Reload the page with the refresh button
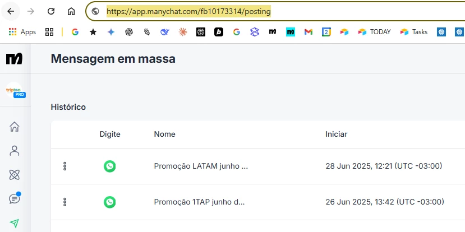Image resolution: width=465 pixels, height=232 pixels. click(x=51, y=11)
